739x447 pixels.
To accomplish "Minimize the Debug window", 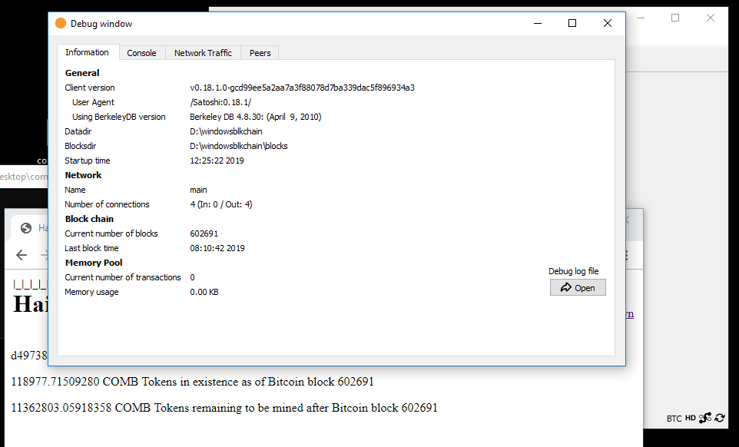I will (x=537, y=23).
